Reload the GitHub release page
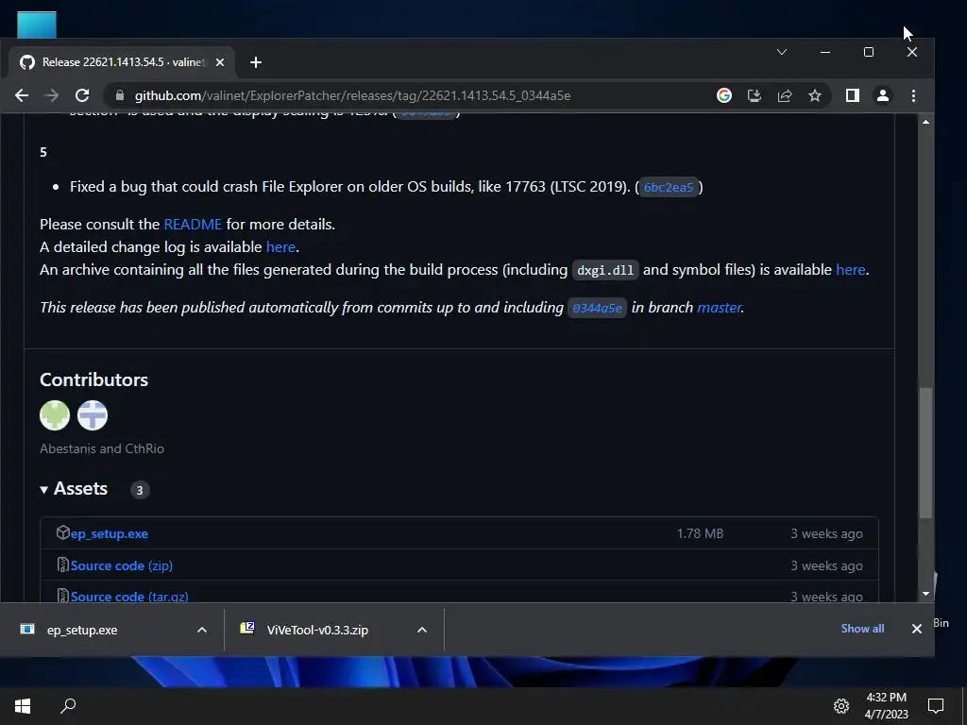Viewport: 967px width, 725px height. [x=82, y=95]
